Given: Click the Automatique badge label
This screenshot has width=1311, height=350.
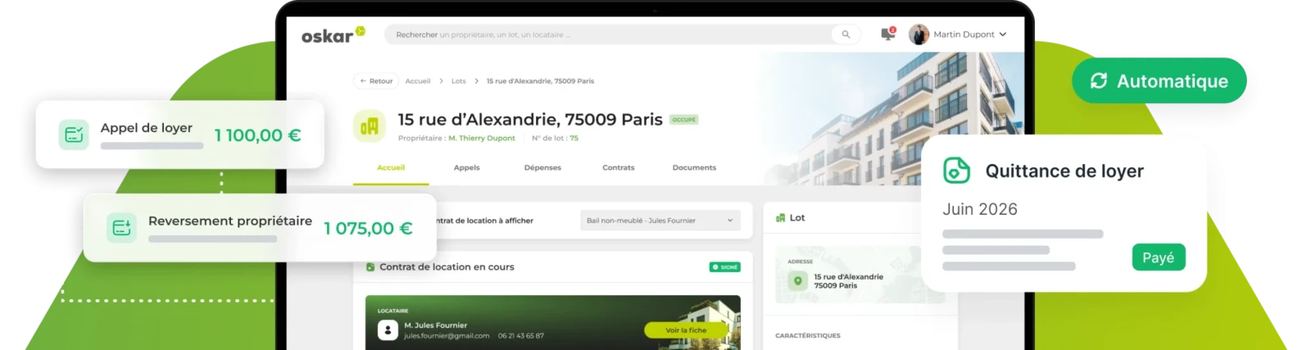Looking at the screenshot, I should [x=1173, y=81].
